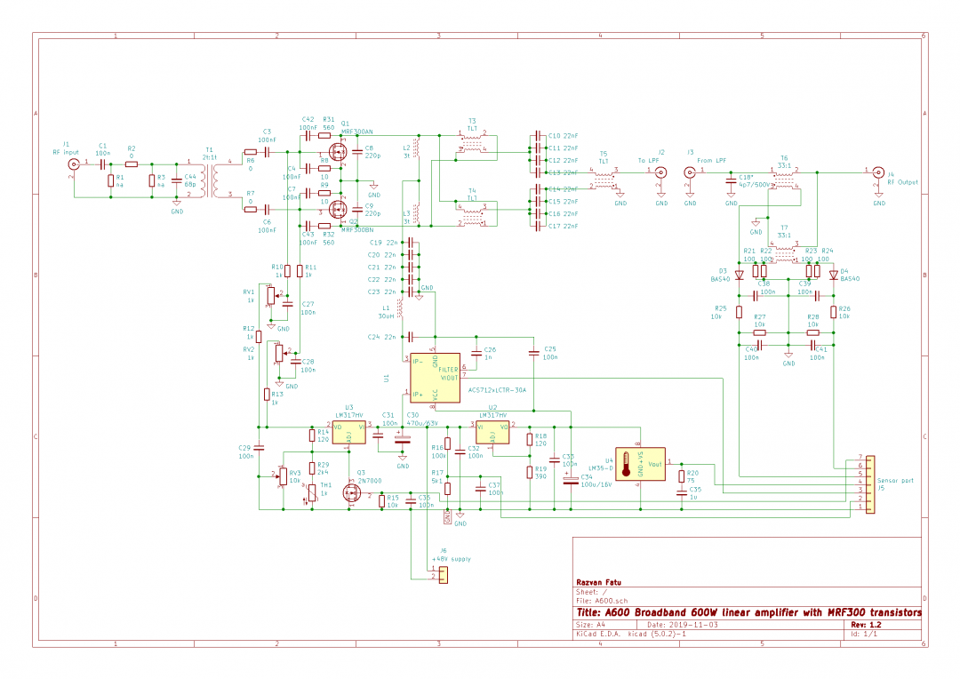
Task: Select the MRF300AN transistor Q1 symbol
Action: tap(338, 151)
